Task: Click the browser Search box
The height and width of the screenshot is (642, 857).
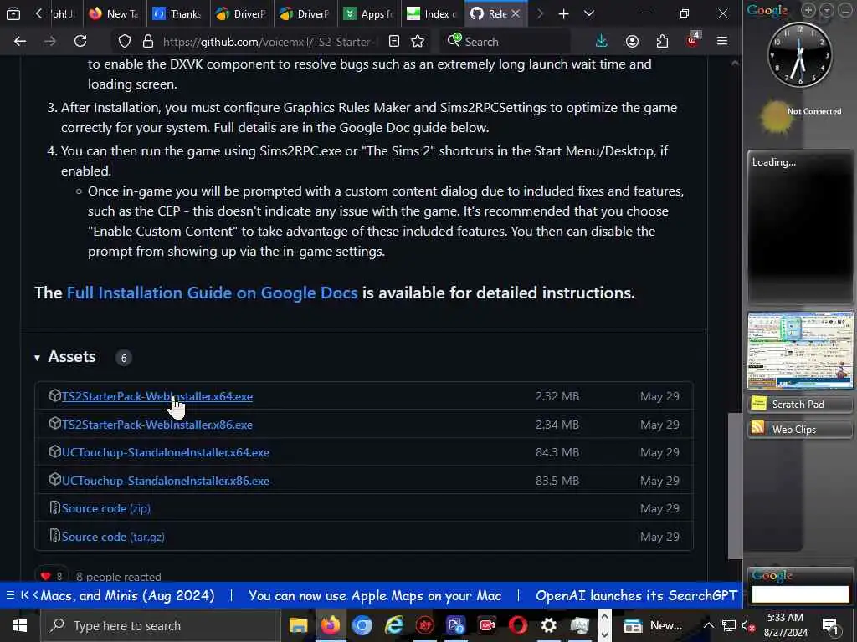Action: [505, 42]
